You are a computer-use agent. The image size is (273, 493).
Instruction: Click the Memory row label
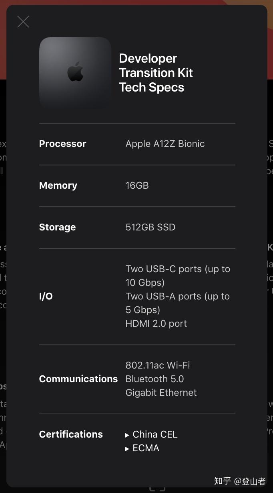58,185
